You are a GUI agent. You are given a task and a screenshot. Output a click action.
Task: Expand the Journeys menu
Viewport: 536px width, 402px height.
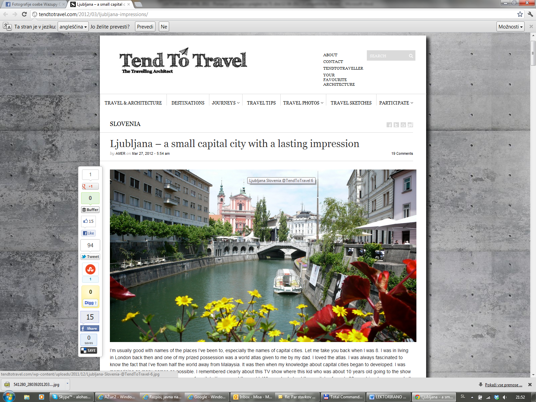225,103
